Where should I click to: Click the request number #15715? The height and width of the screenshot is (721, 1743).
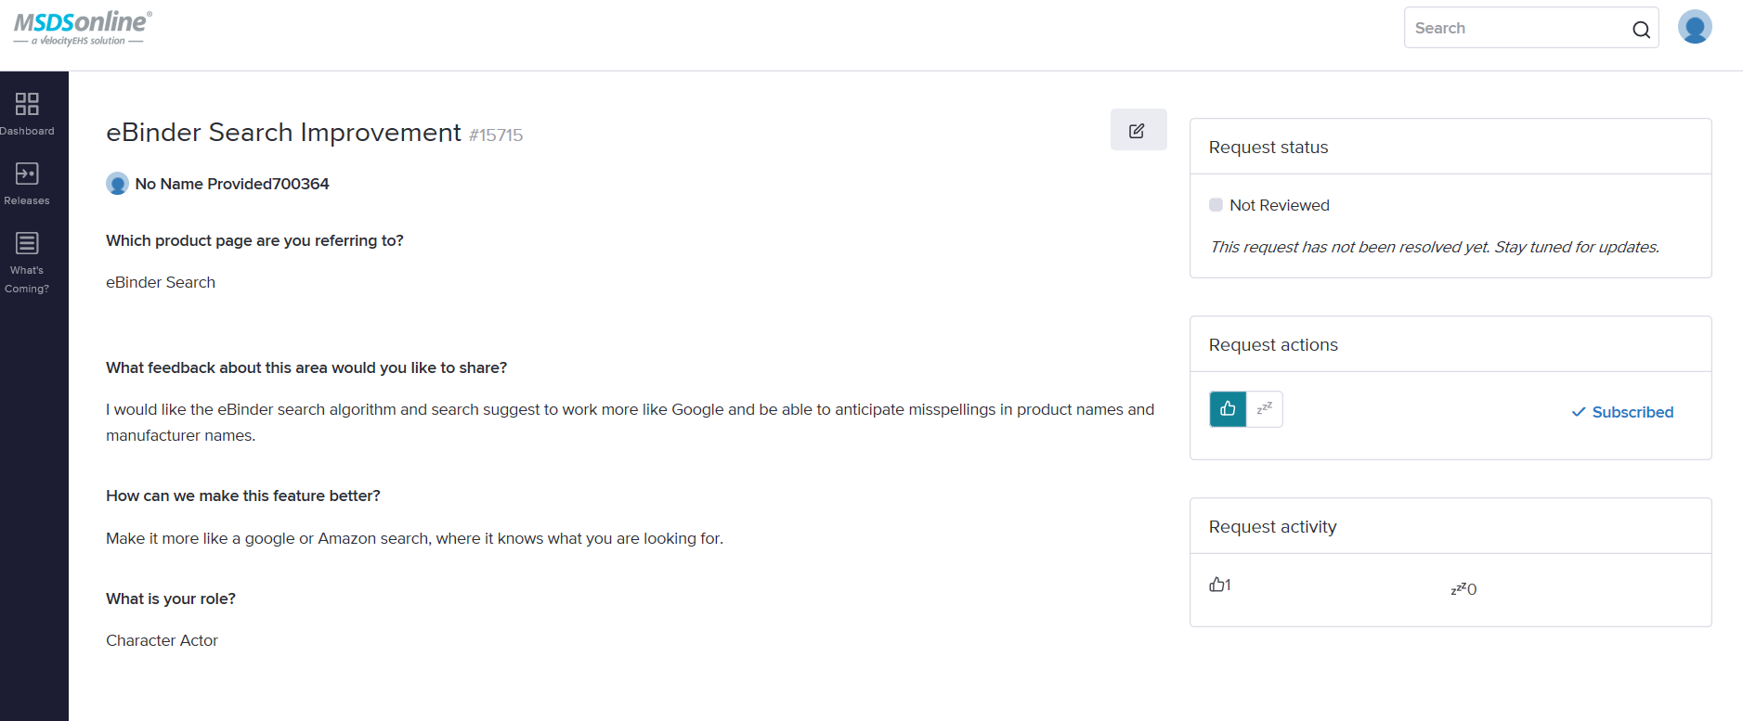click(x=496, y=135)
